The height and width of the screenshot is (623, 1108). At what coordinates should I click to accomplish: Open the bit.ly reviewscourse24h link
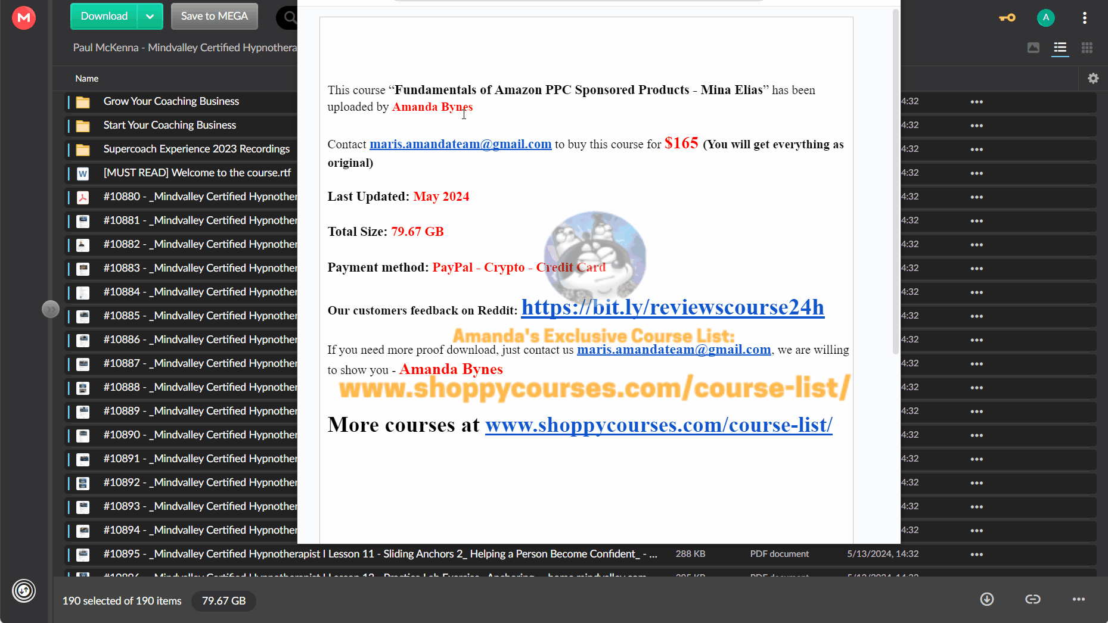click(673, 307)
